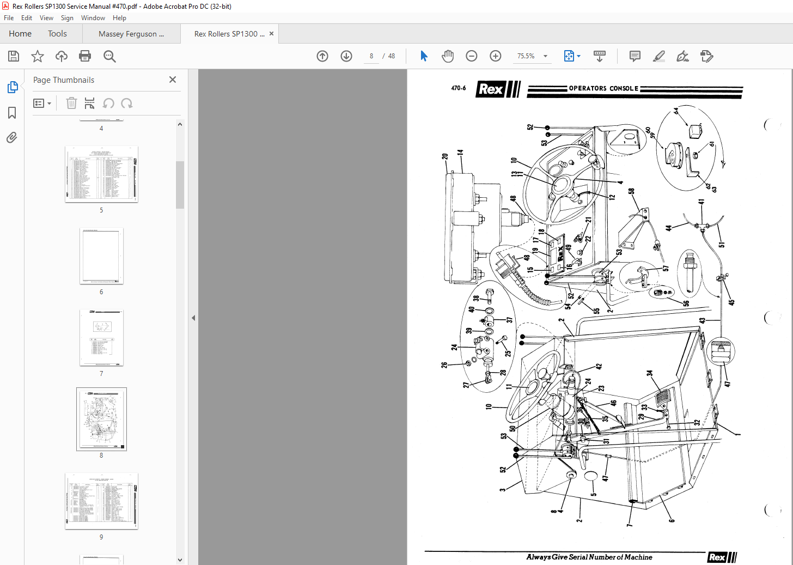Add the document to starred files
The width and height of the screenshot is (793, 565).
coord(38,56)
